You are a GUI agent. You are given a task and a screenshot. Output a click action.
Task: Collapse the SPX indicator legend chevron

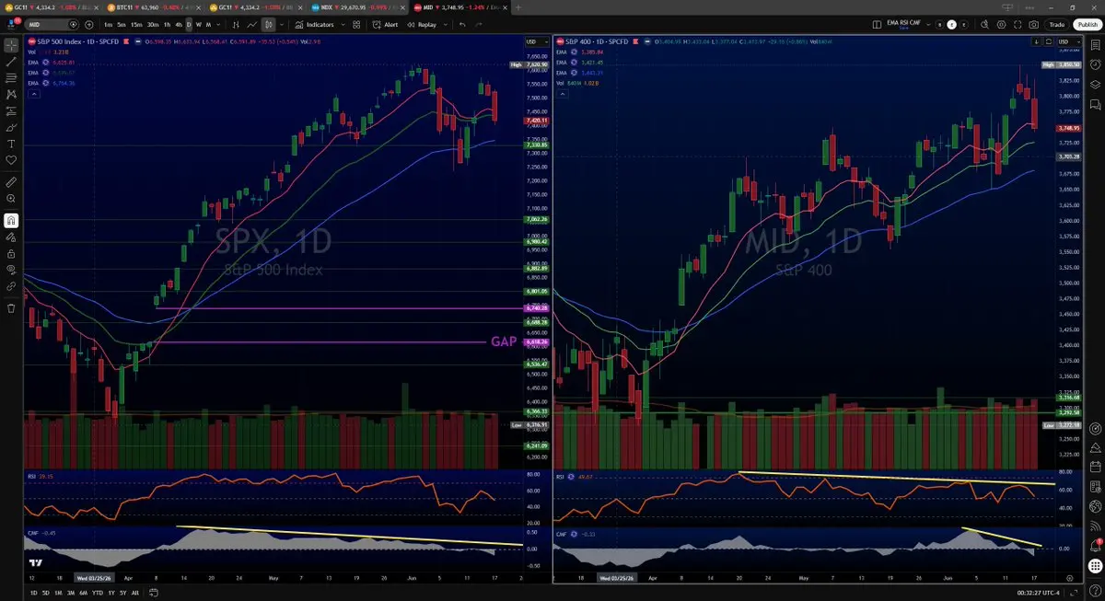pyautogui.click(x=33, y=93)
